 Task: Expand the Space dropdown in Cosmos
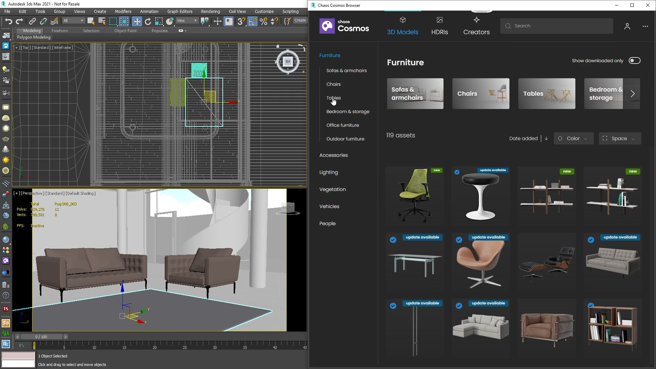(x=620, y=138)
